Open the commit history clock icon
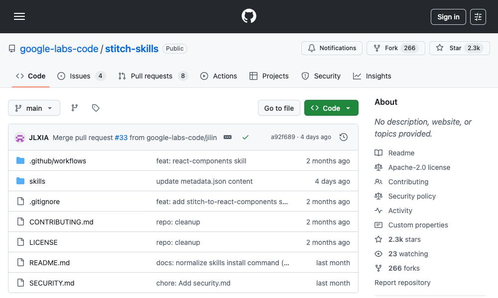This screenshot has height=298, width=498. click(344, 137)
